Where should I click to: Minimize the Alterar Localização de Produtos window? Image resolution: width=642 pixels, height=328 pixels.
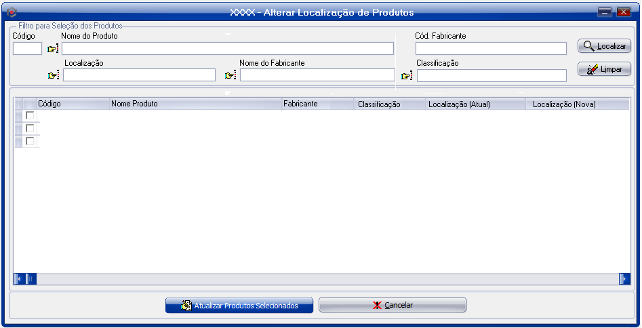coord(605,12)
